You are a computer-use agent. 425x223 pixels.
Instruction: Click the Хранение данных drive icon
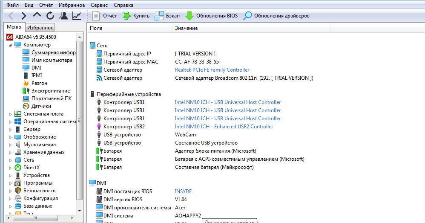[x=18, y=152]
